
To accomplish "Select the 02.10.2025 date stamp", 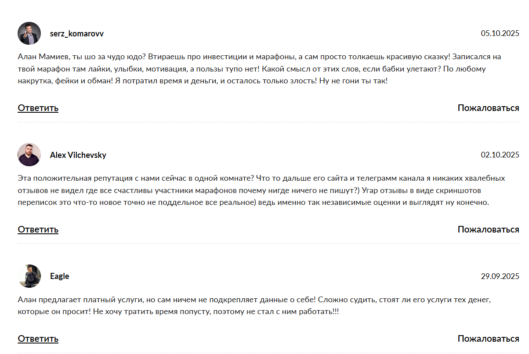I will coord(500,155).
